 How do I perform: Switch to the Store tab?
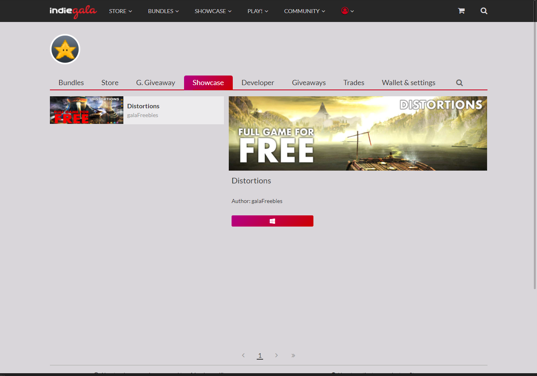110,83
